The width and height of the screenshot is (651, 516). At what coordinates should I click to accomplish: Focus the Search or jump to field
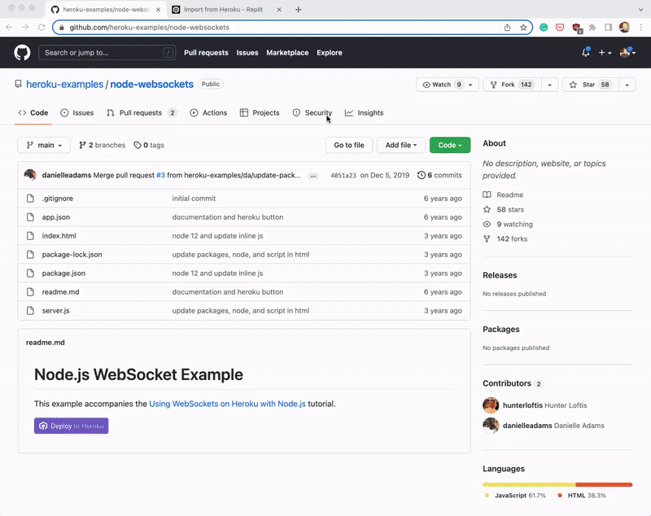[106, 53]
